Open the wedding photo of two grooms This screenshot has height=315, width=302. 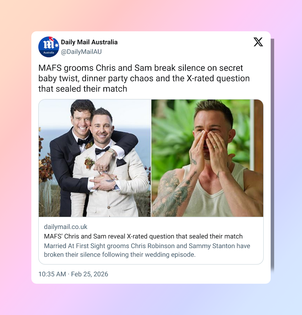pos(95,158)
